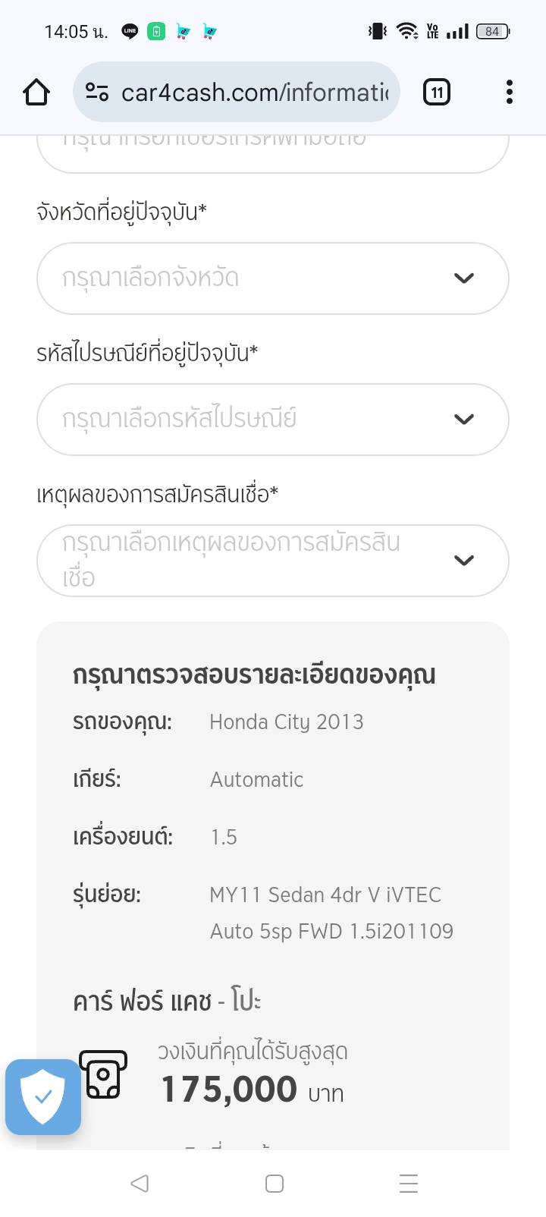Tap the car4cash.com address bar URL
The height and width of the screenshot is (1217, 546).
pos(254,93)
